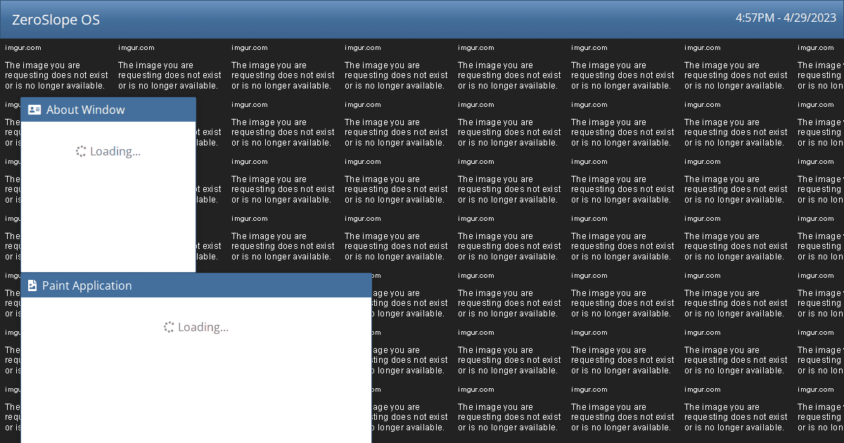Click the date 4/29/2023 in the taskbar

807,18
